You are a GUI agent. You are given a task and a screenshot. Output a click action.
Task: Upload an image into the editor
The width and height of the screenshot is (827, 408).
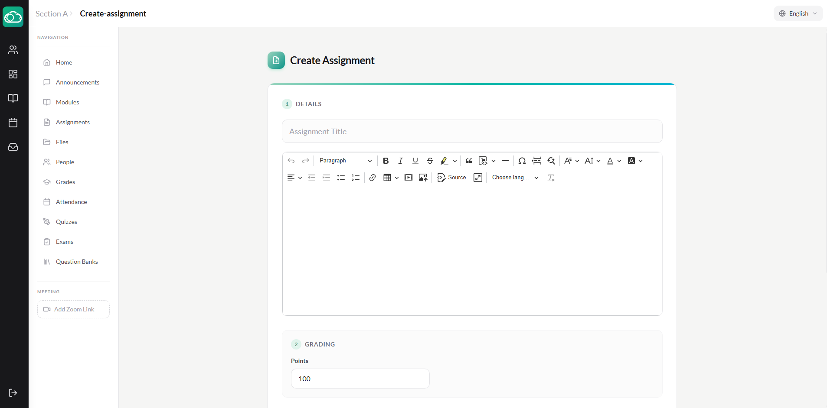(x=423, y=178)
